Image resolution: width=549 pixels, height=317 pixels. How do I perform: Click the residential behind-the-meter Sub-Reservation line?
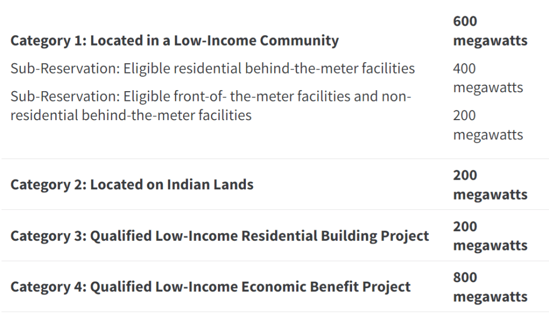[213, 69]
